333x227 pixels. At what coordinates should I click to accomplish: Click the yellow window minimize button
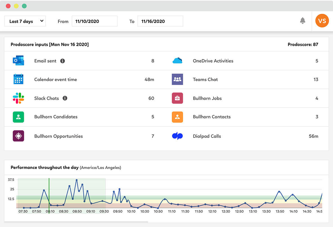16,6
